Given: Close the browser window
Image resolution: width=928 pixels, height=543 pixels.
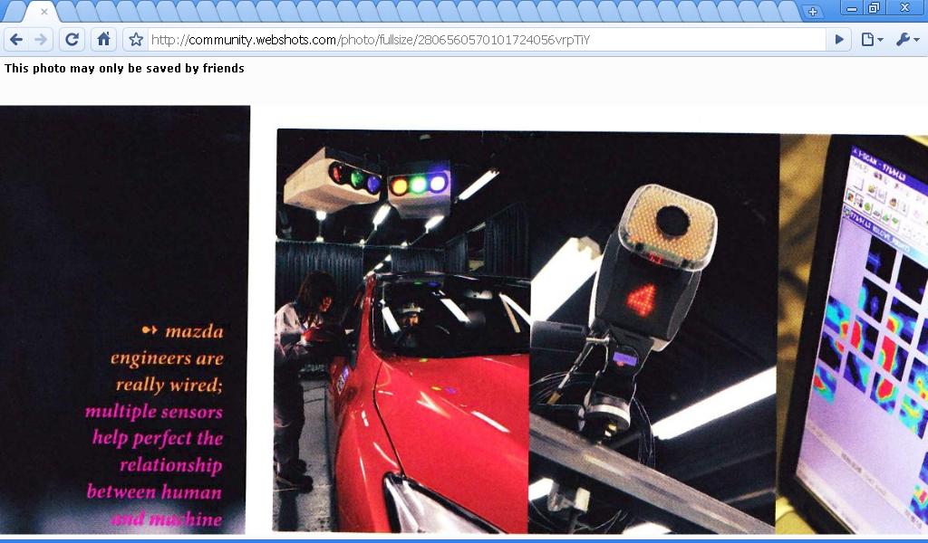Looking at the screenshot, I should click(x=905, y=8).
